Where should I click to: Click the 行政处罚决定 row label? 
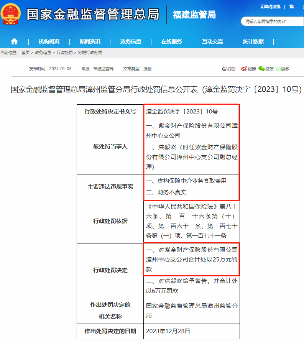click(x=110, y=270)
